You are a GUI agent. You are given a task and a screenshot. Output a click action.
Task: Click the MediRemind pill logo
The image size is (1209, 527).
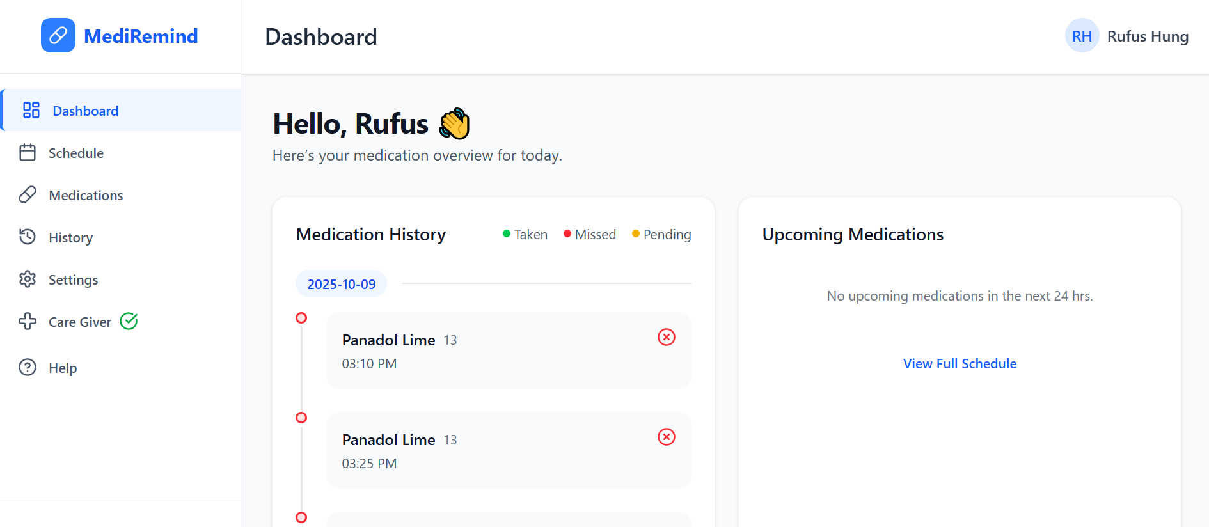(x=58, y=35)
